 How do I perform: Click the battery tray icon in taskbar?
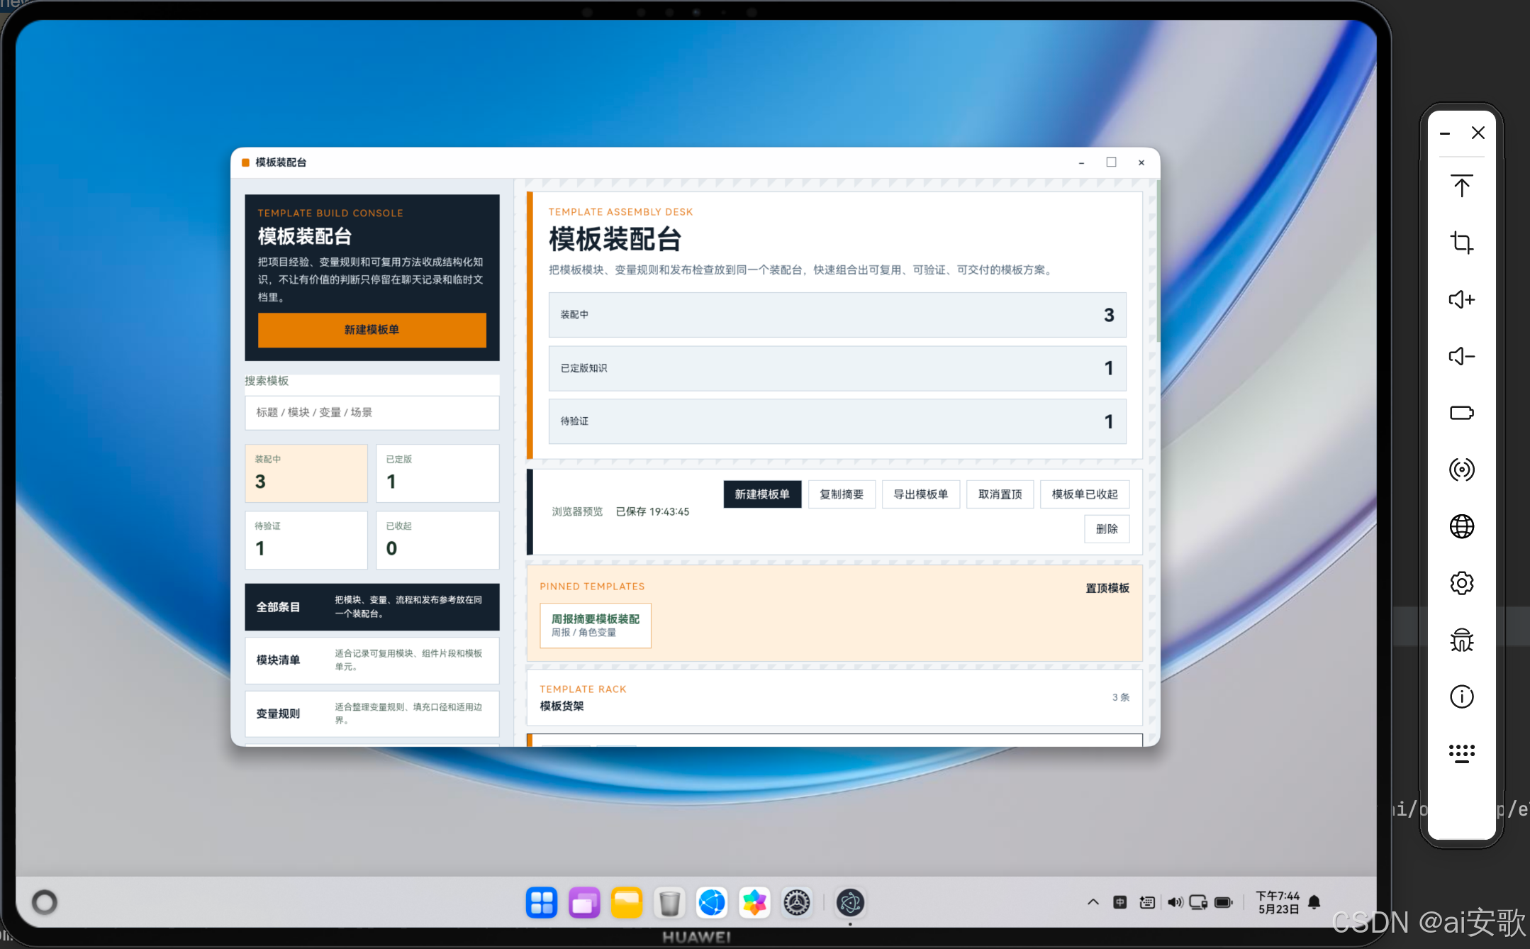[1224, 902]
